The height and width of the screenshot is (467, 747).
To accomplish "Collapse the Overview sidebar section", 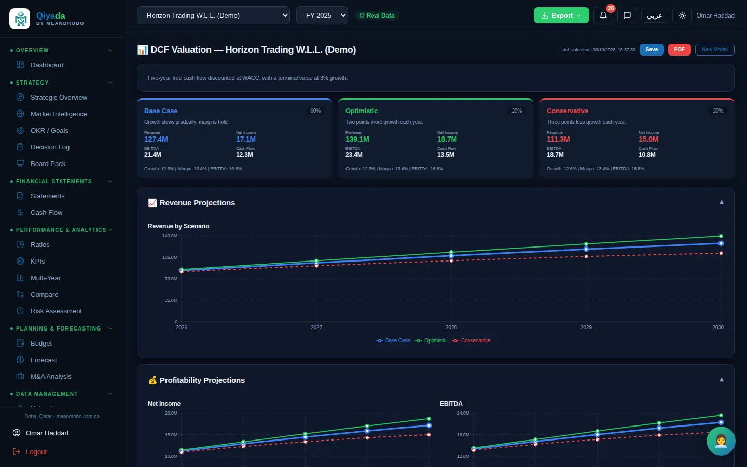I will pyautogui.click(x=110, y=50).
